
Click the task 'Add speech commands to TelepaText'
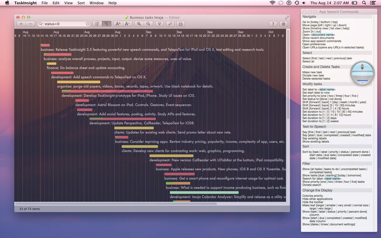pos(99,77)
